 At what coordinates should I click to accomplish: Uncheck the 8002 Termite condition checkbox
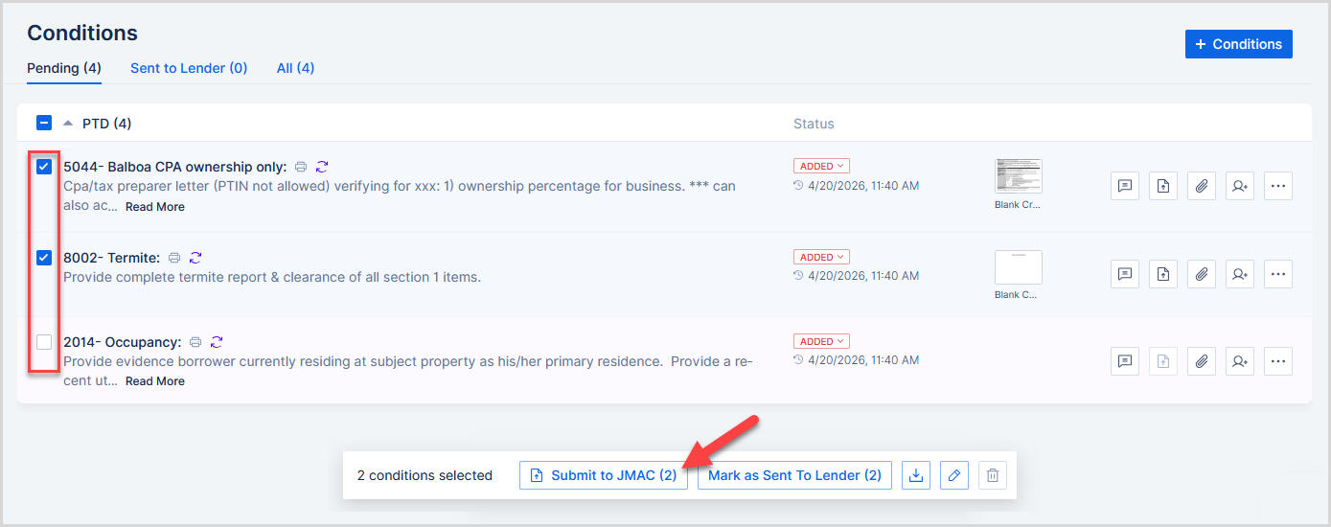coord(44,258)
